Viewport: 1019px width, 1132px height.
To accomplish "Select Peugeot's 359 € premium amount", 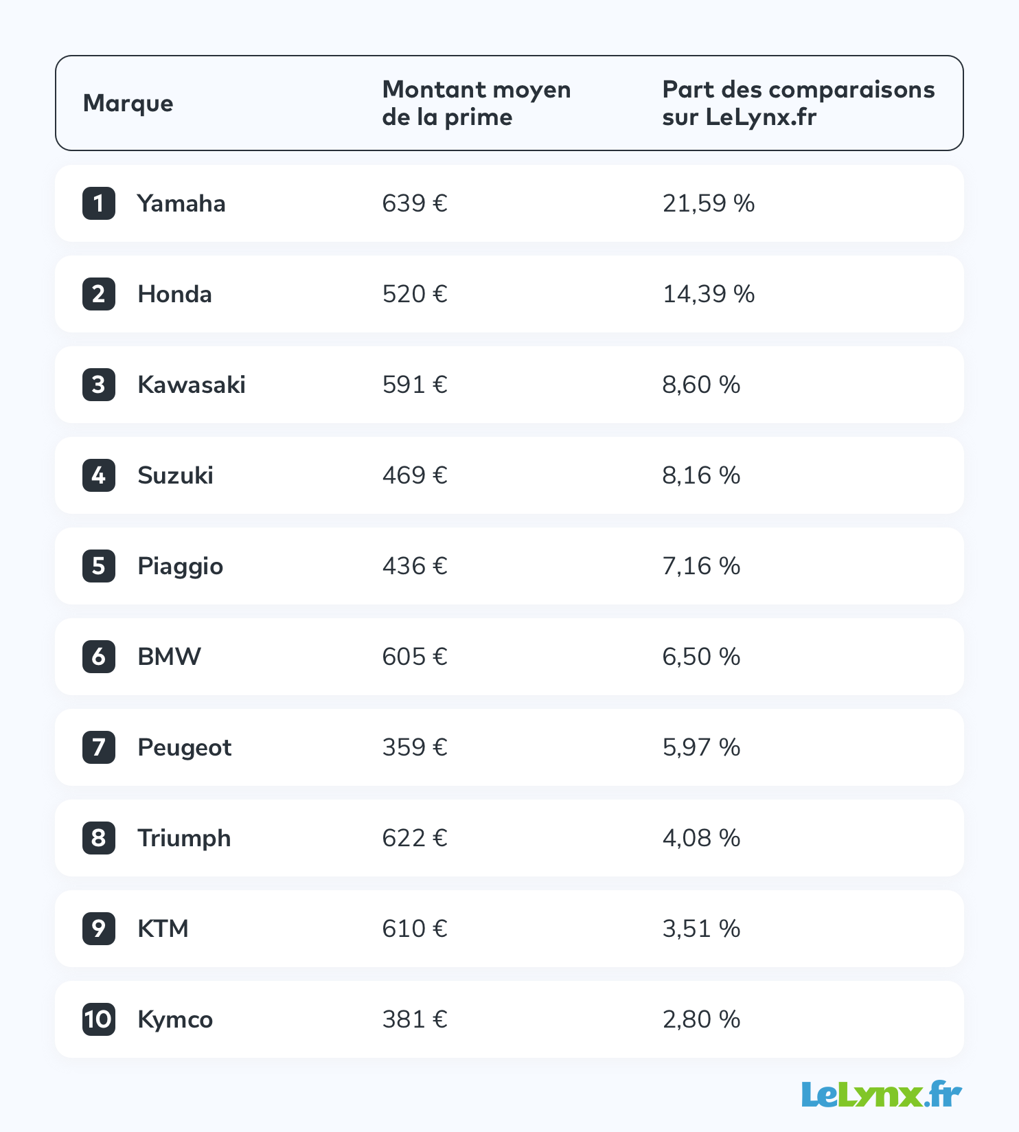I will click(x=415, y=747).
